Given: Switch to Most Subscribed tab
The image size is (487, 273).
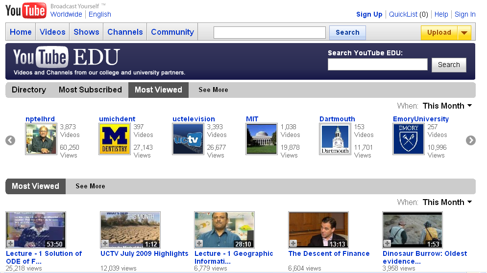Looking at the screenshot, I should pyautogui.click(x=90, y=90).
